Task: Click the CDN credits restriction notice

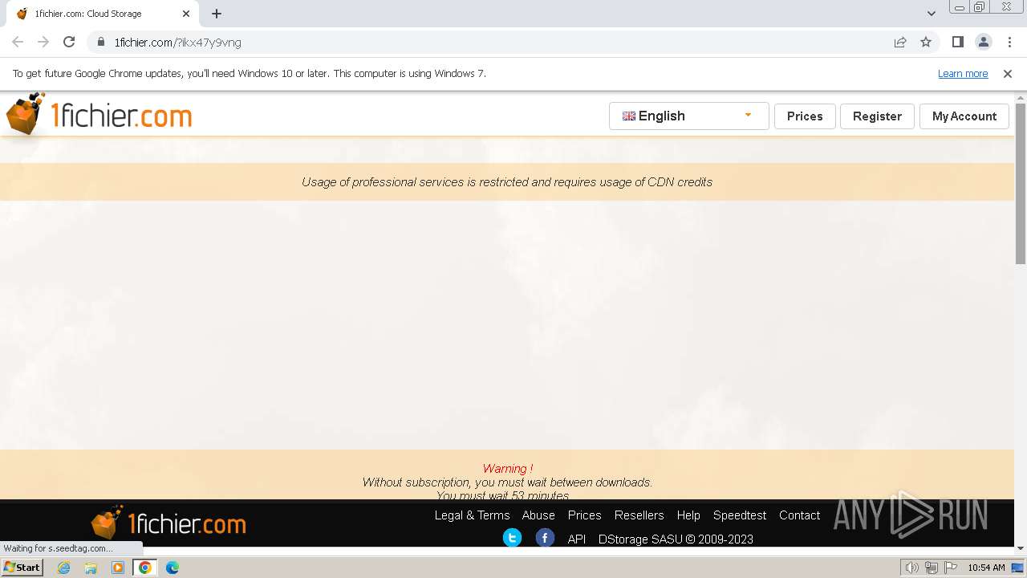Action: 507,182
